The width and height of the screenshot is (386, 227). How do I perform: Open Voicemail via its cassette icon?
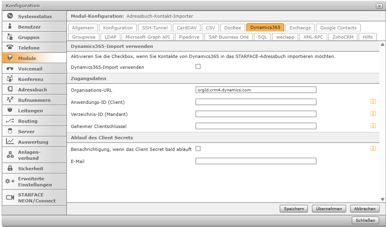click(x=10, y=69)
